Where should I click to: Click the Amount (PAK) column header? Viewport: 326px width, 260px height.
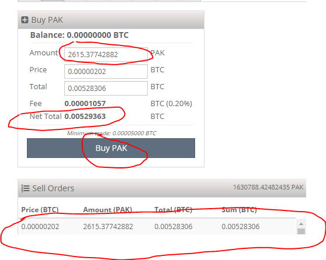coord(107,210)
